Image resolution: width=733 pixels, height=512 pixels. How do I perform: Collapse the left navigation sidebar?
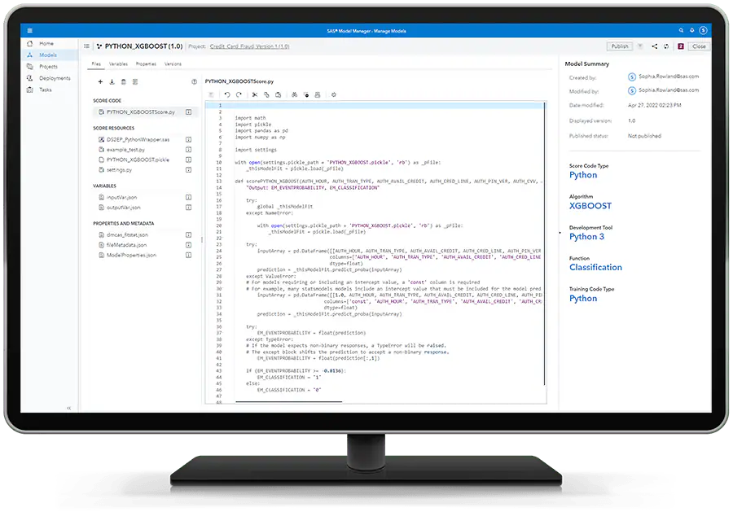coord(68,409)
